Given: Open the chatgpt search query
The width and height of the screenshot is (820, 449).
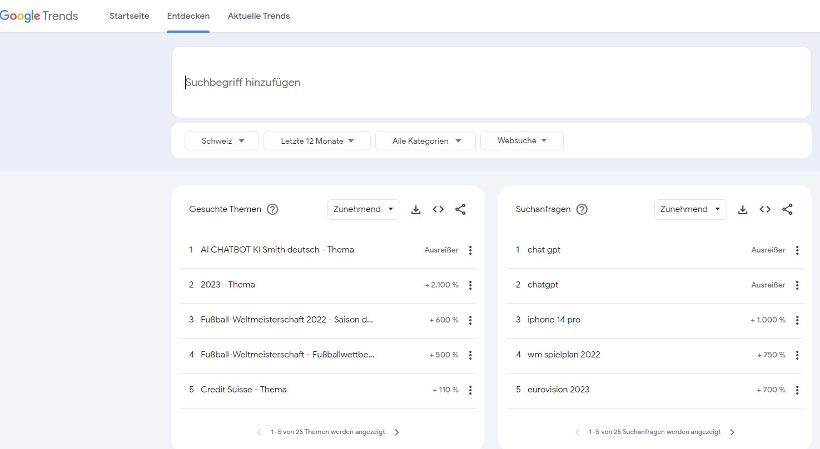Looking at the screenshot, I should click(x=543, y=285).
